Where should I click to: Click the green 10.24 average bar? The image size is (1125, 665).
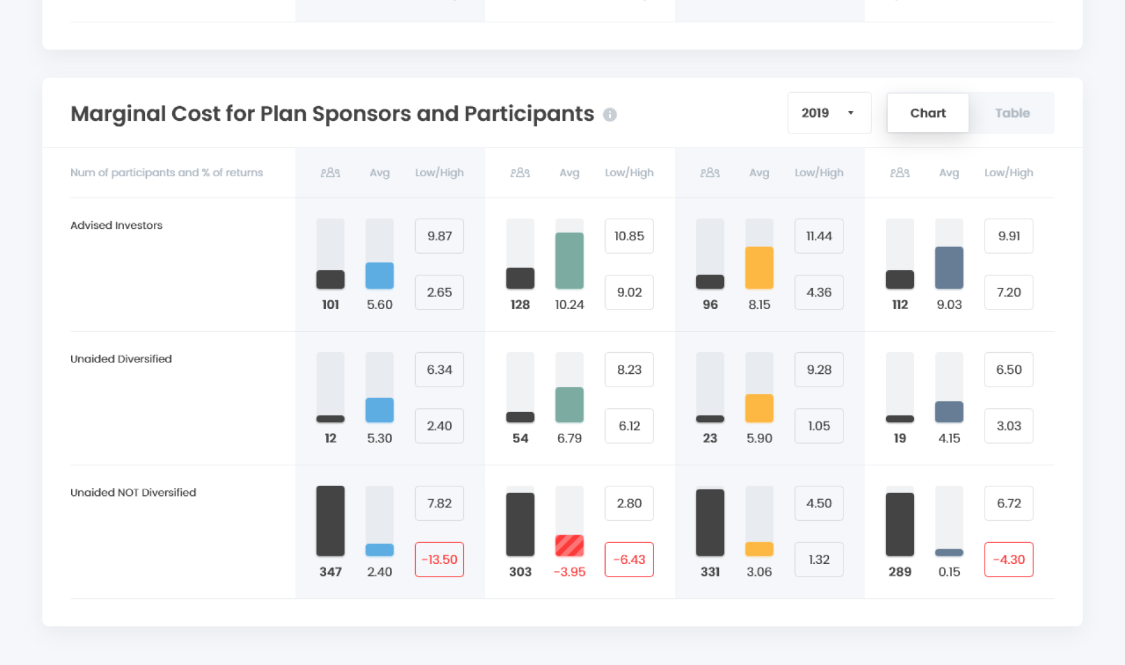[569, 261]
